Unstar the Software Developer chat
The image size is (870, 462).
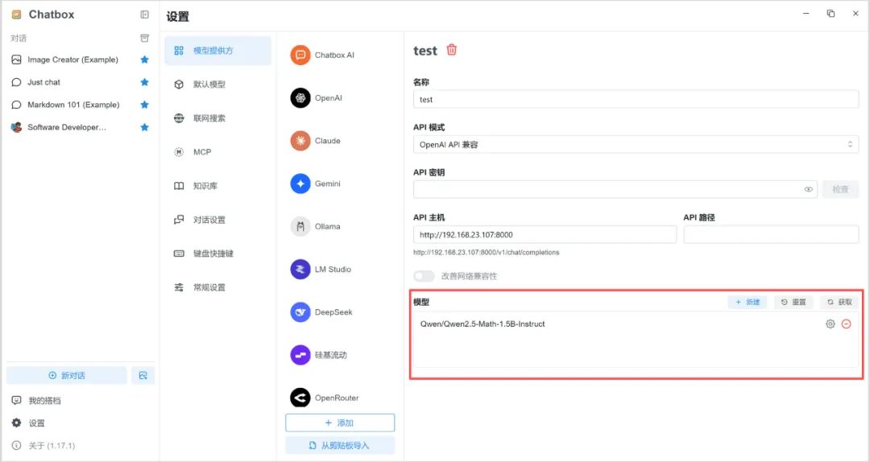click(144, 127)
